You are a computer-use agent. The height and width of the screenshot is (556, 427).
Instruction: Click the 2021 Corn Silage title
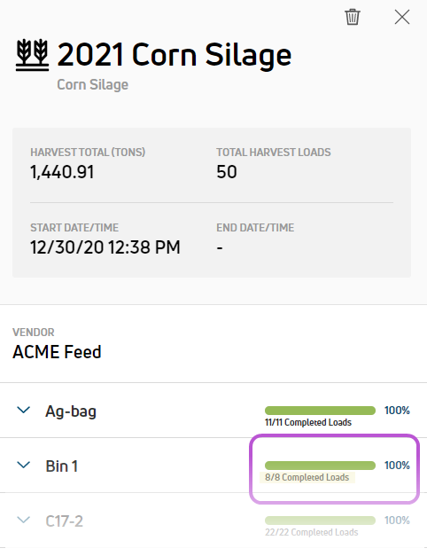tap(175, 55)
